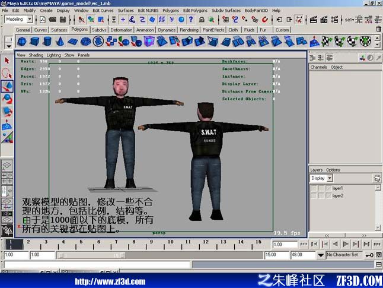Screen dimensions: 383x288
Task: Open the viewport Shading menu
Action: tap(36, 55)
